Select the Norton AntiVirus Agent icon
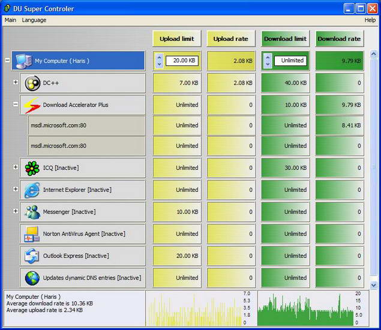Image resolution: width=381 pixels, height=330 pixels. click(x=32, y=234)
